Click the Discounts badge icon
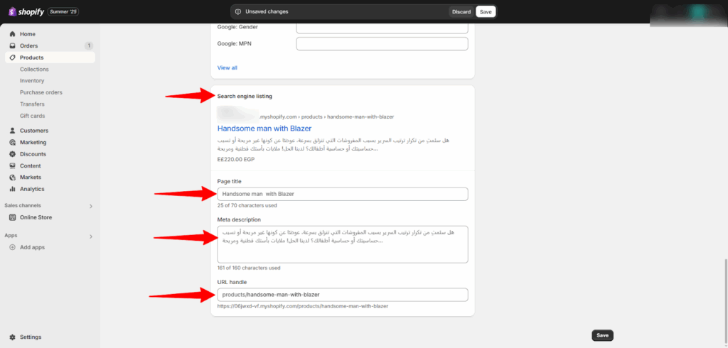 tap(13, 154)
